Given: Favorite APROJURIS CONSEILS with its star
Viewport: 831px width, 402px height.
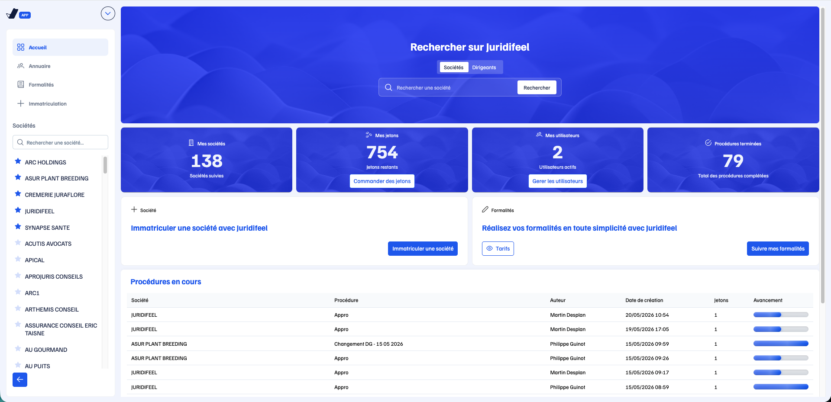Looking at the screenshot, I should [x=18, y=276].
